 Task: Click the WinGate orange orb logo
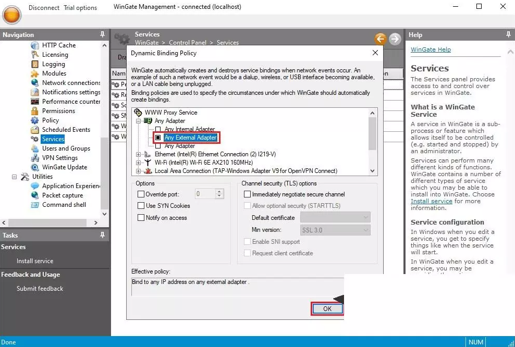click(x=11, y=15)
